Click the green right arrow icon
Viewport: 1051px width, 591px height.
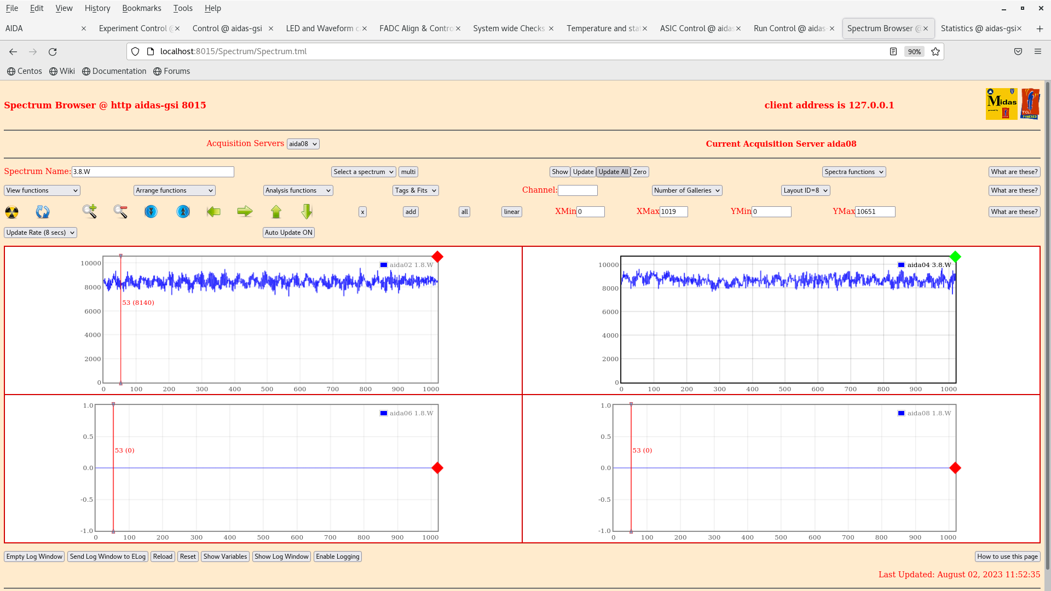(x=245, y=211)
